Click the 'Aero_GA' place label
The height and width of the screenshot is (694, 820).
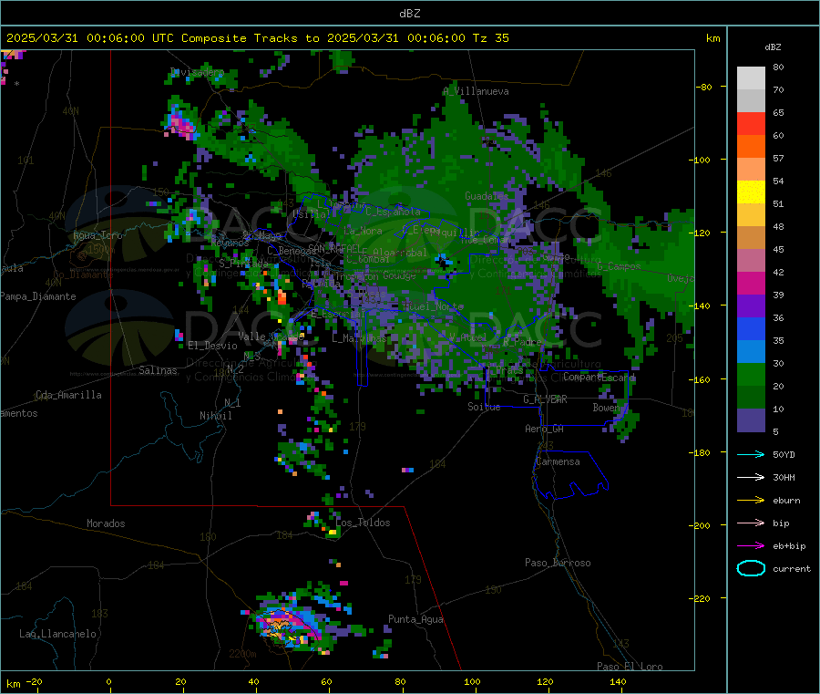click(x=544, y=429)
